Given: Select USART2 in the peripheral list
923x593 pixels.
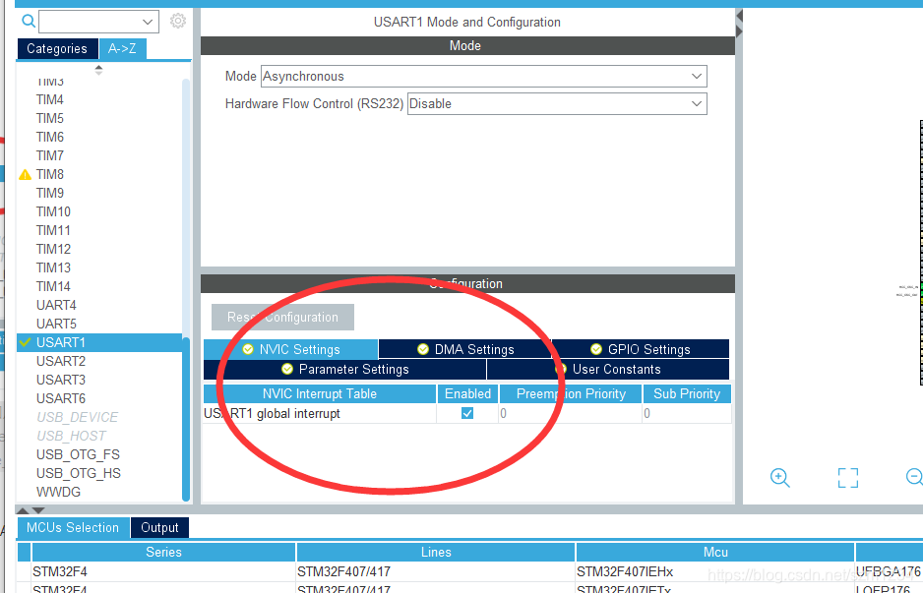Looking at the screenshot, I should point(59,361).
